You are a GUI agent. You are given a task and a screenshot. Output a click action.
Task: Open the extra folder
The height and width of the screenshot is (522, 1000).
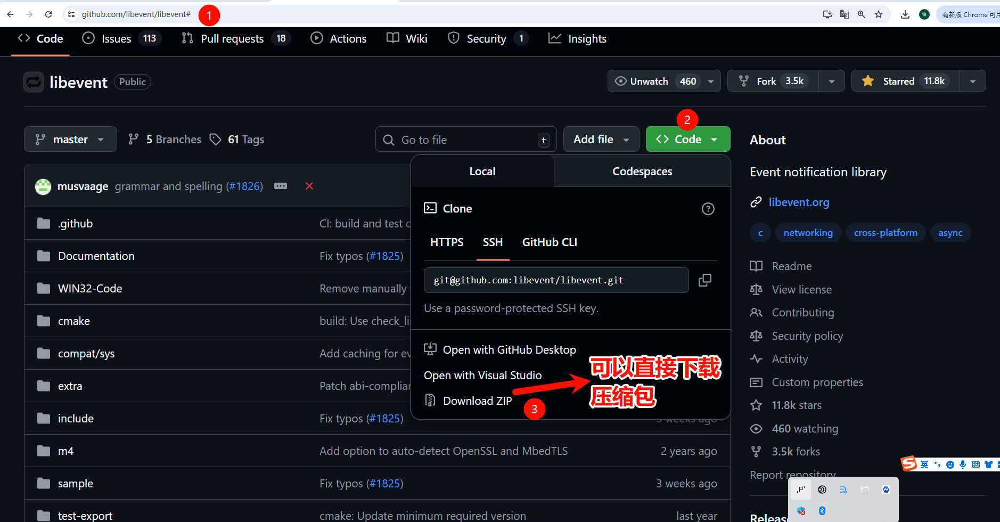tap(70, 386)
